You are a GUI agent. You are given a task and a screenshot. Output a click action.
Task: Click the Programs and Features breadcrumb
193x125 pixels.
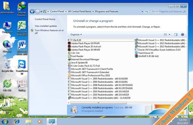pos(106,12)
